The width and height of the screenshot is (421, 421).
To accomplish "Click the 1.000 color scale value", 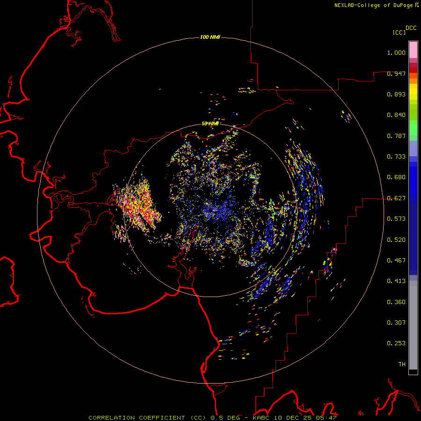I will 396,53.
